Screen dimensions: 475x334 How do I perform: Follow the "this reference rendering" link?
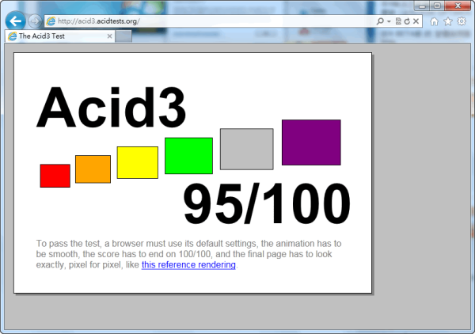pos(188,265)
